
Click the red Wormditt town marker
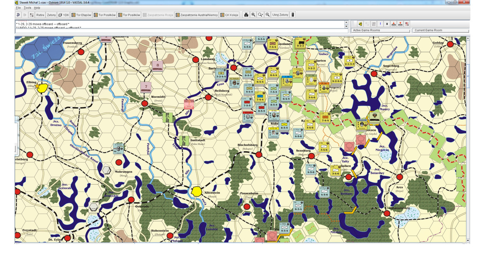145,103
